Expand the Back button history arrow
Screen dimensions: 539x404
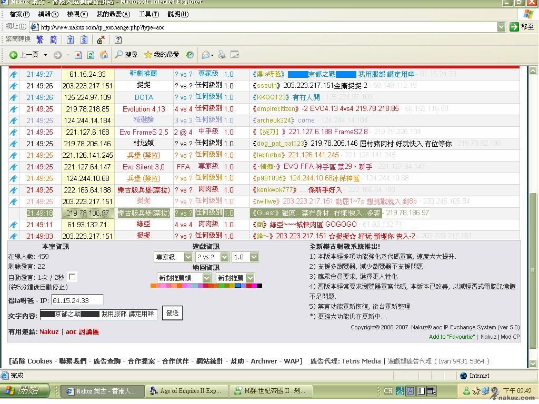point(45,55)
